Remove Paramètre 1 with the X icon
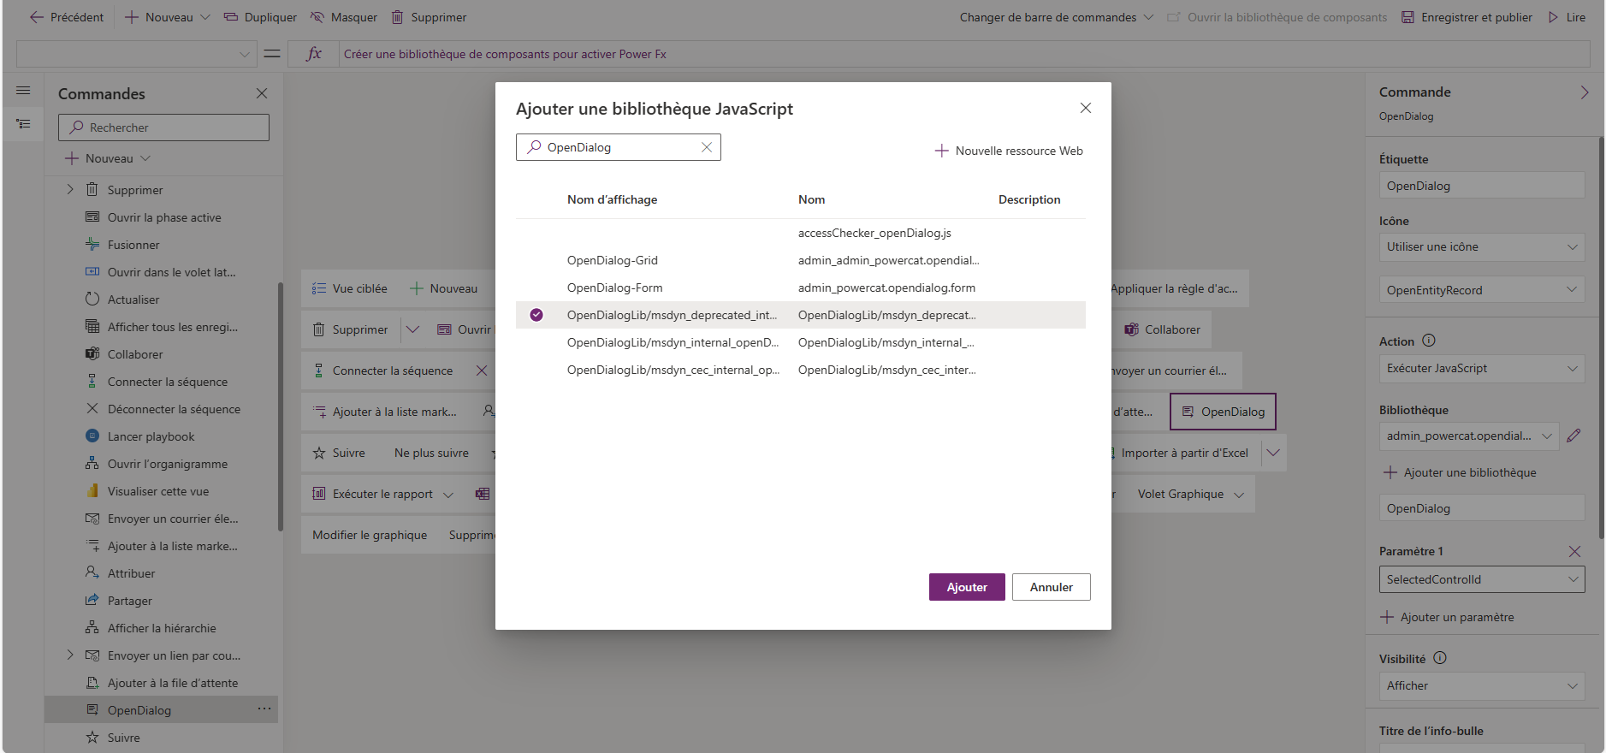The image size is (1606, 753). point(1574,551)
